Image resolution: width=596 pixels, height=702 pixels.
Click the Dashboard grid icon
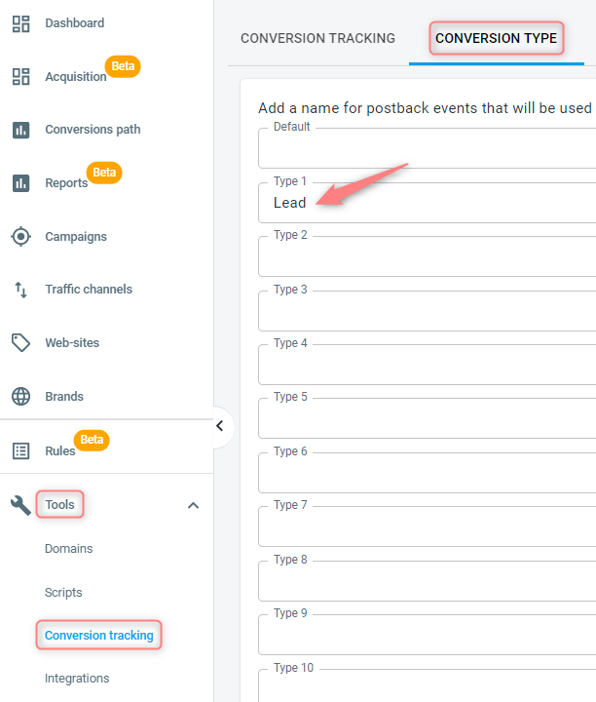20,23
